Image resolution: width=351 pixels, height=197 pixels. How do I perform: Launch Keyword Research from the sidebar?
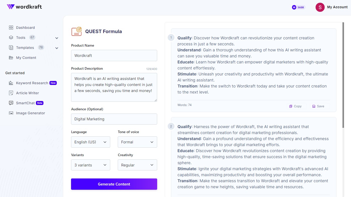pyautogui.click(x=32, y=83)
